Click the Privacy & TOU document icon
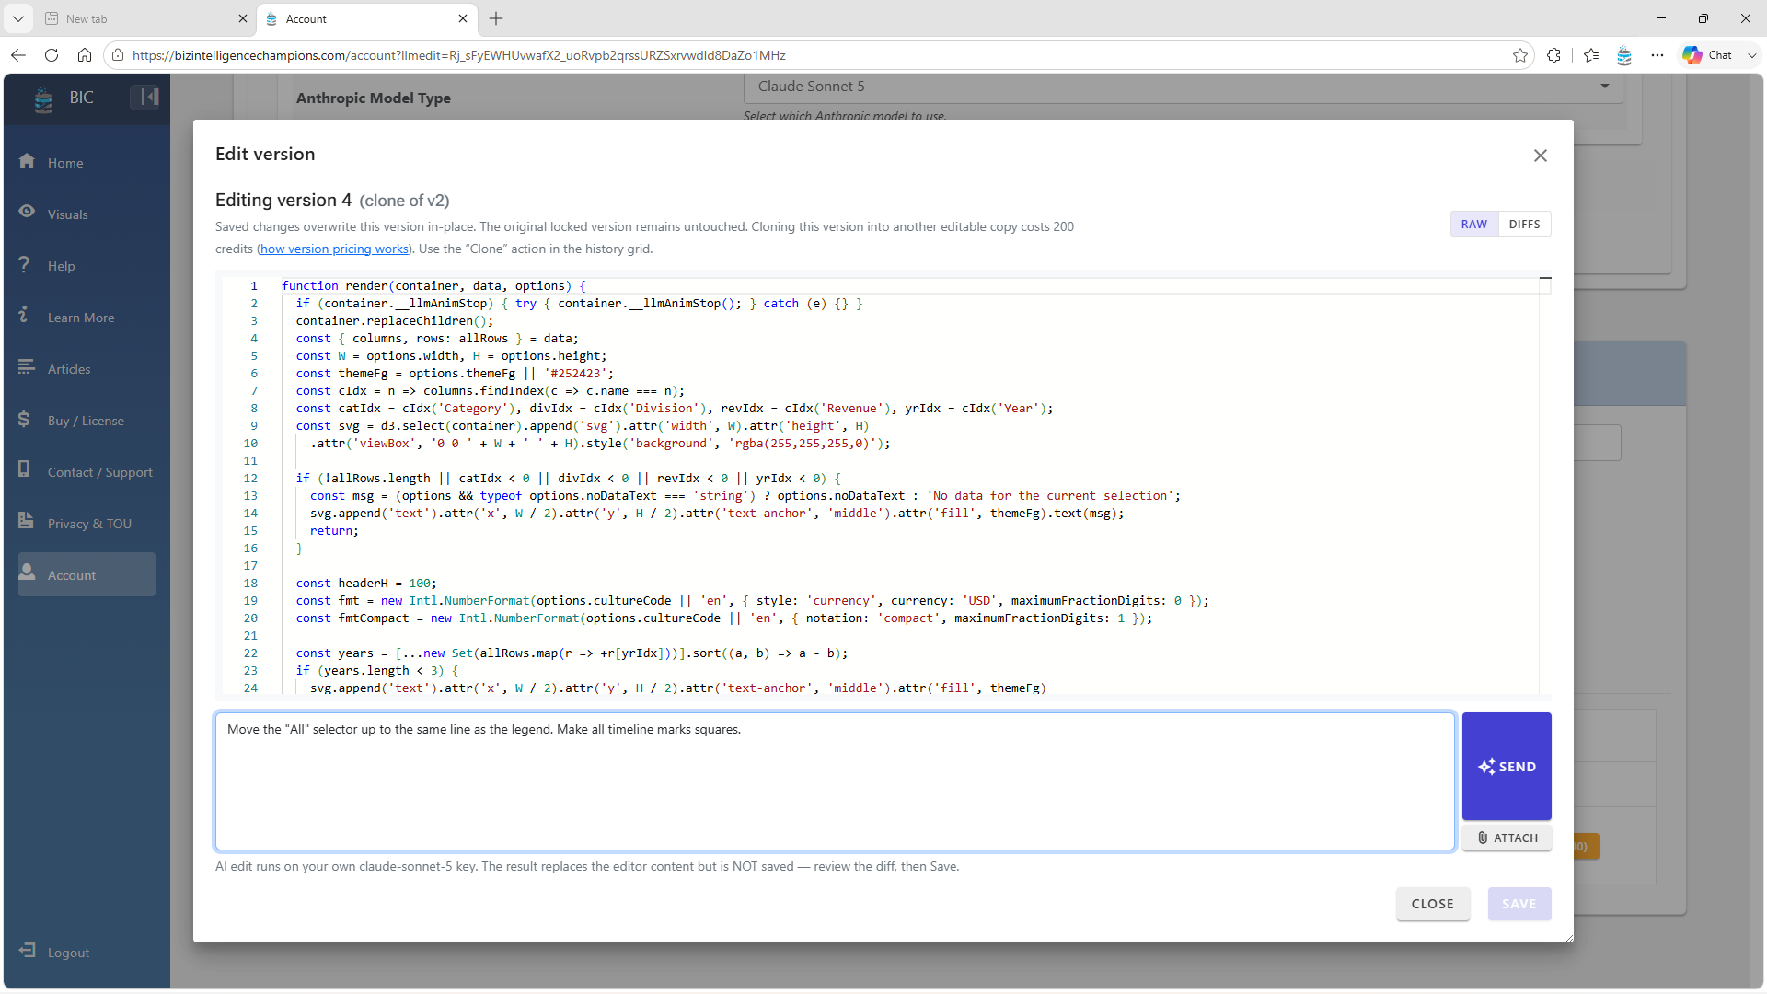This screenshot has width=1767, height=994. click(26, 521)
